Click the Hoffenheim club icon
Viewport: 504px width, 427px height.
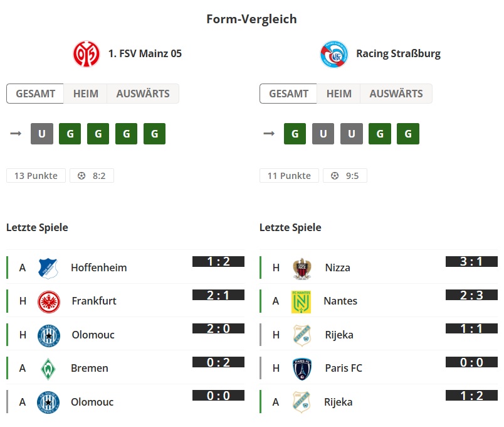point(47,267)
